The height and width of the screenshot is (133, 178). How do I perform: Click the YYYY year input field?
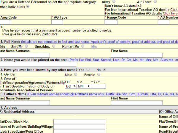coord(98,86)
